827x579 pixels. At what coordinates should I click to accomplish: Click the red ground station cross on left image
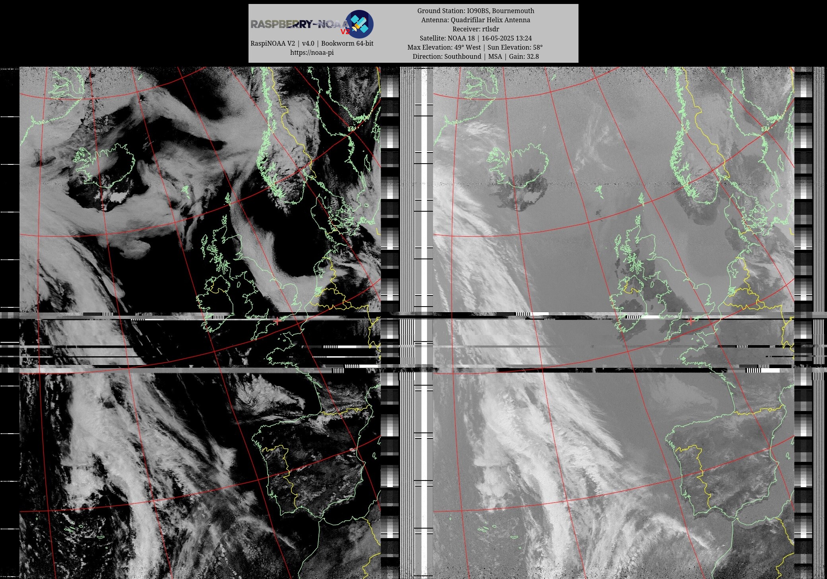pos(277,321)
